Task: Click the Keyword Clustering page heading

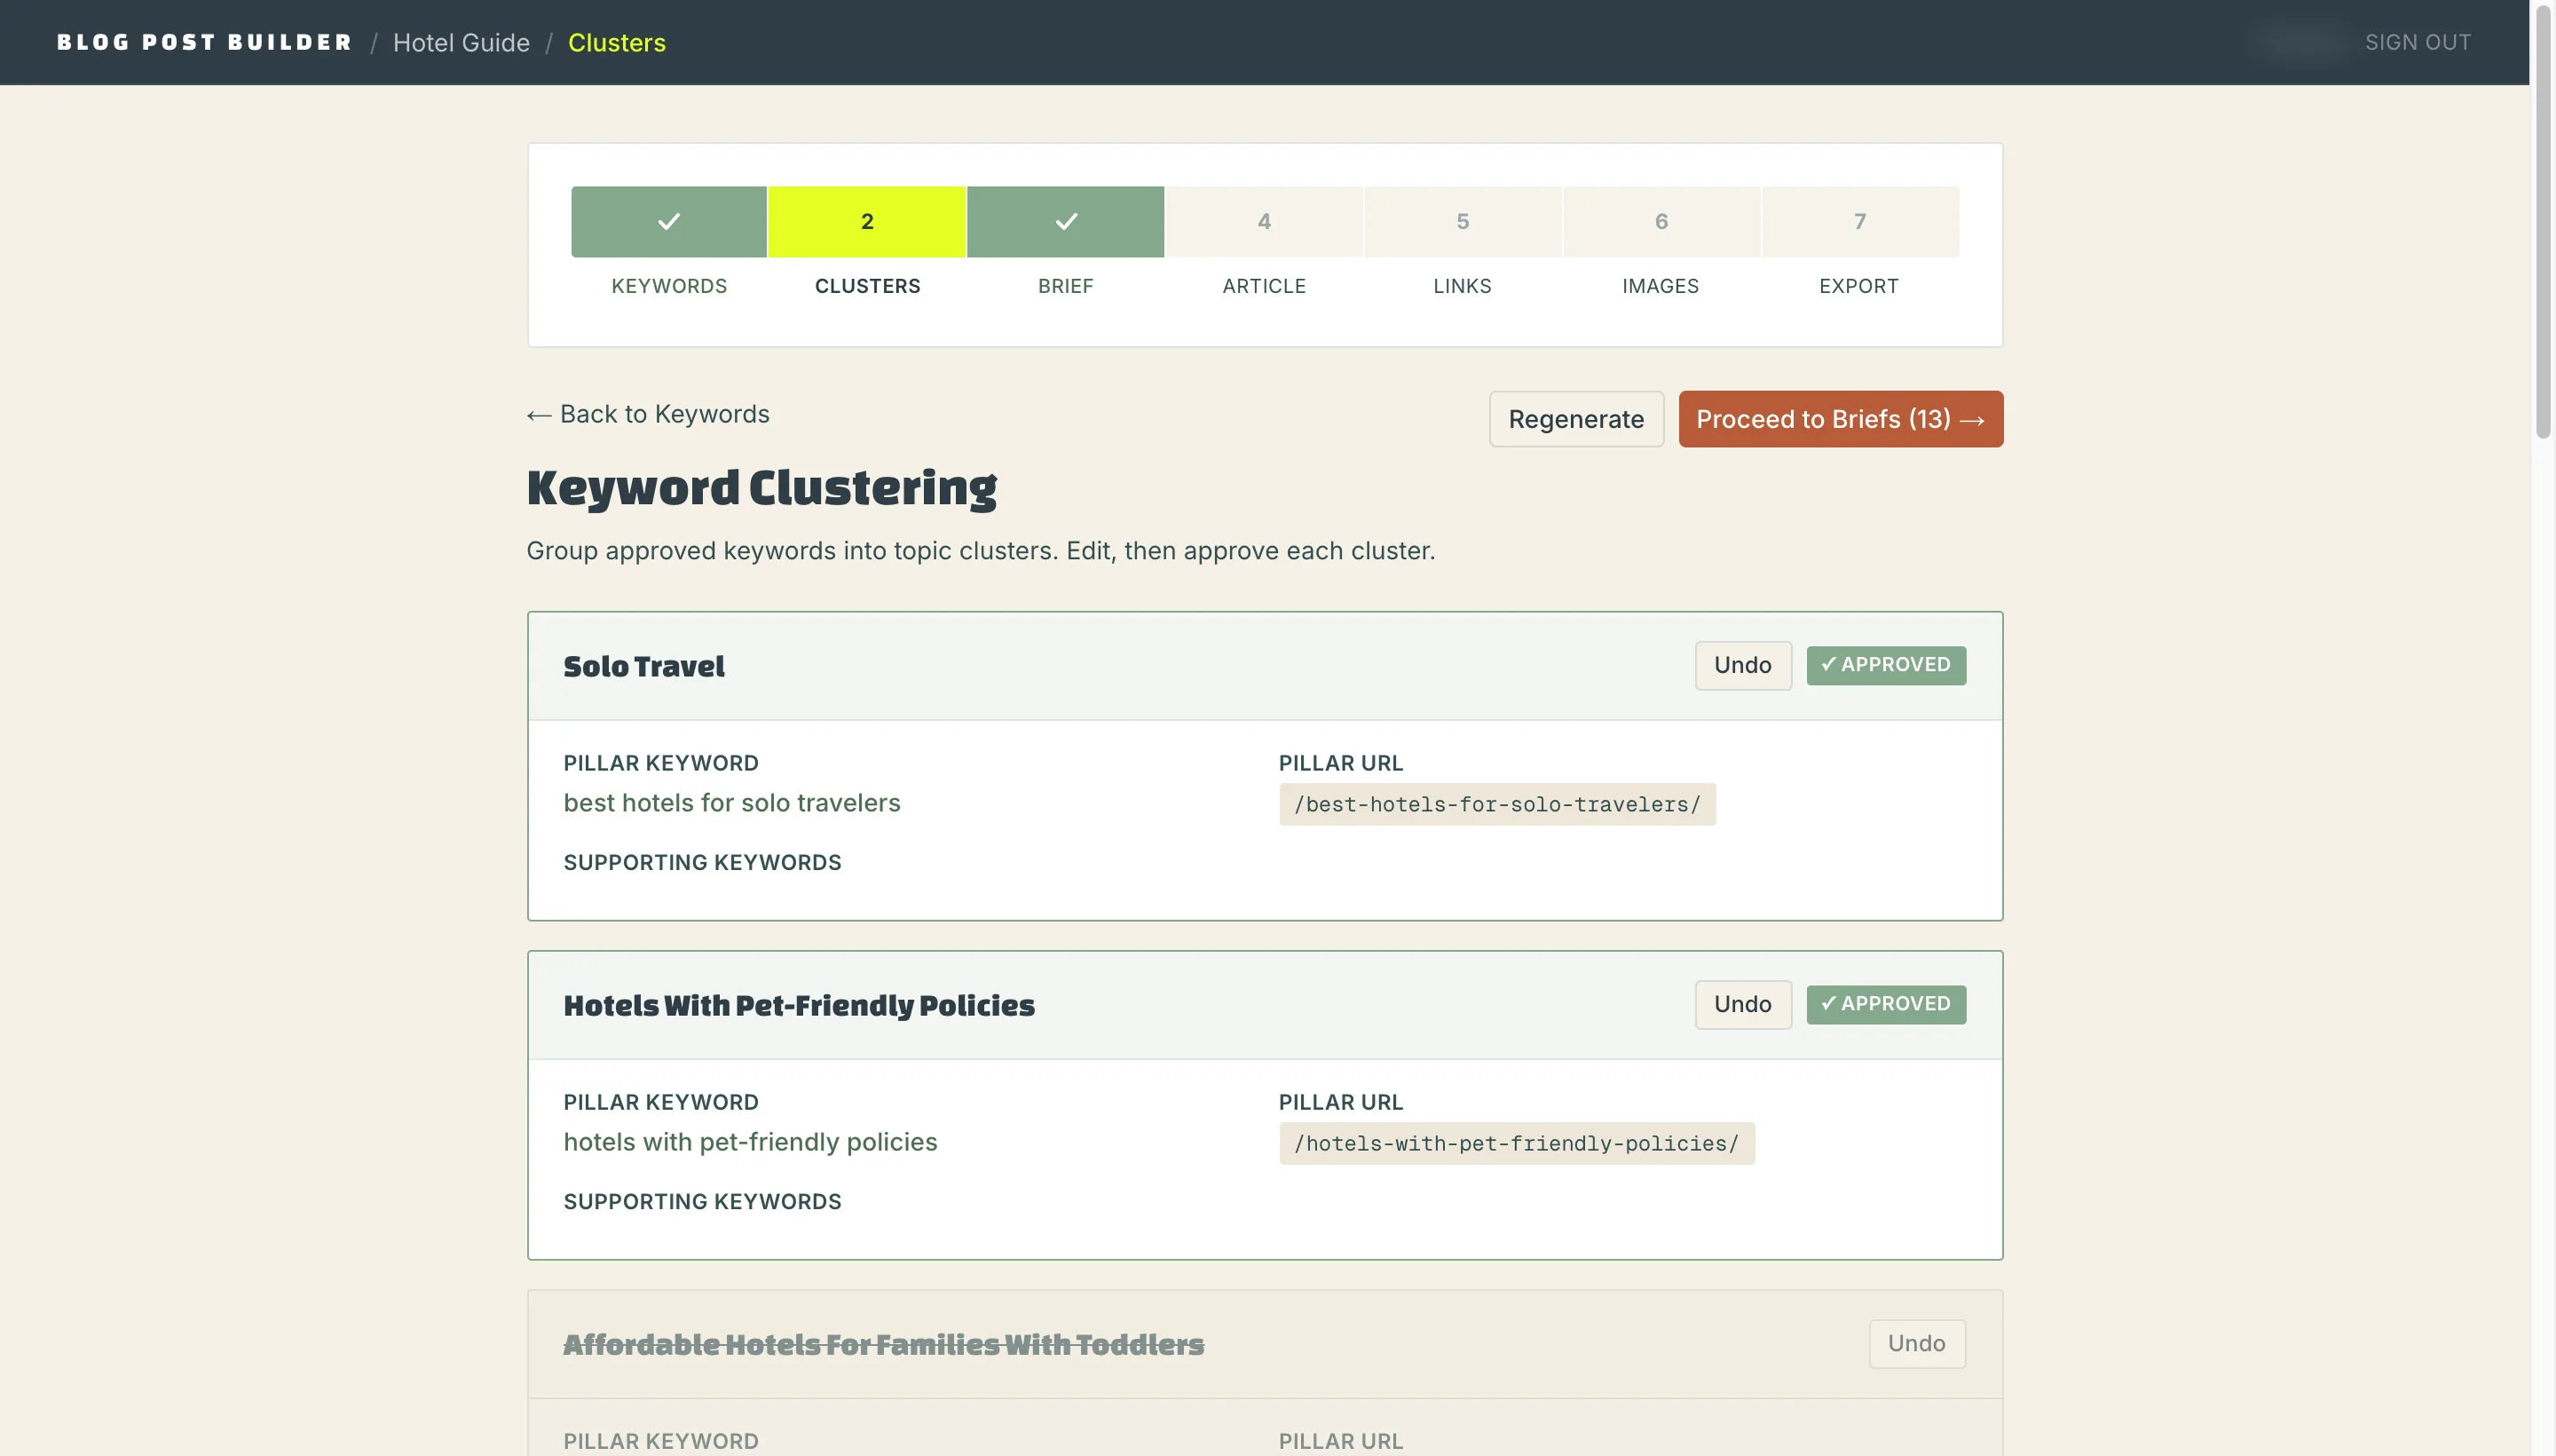Action: (x=761, y=488)
